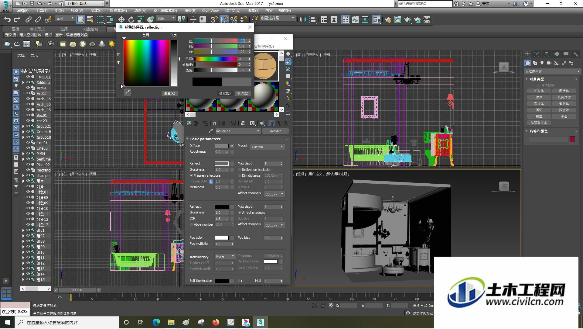Open the Civil View menu
Screen dimensions: 583x329
pyautogui.click(x=210, y=10)
